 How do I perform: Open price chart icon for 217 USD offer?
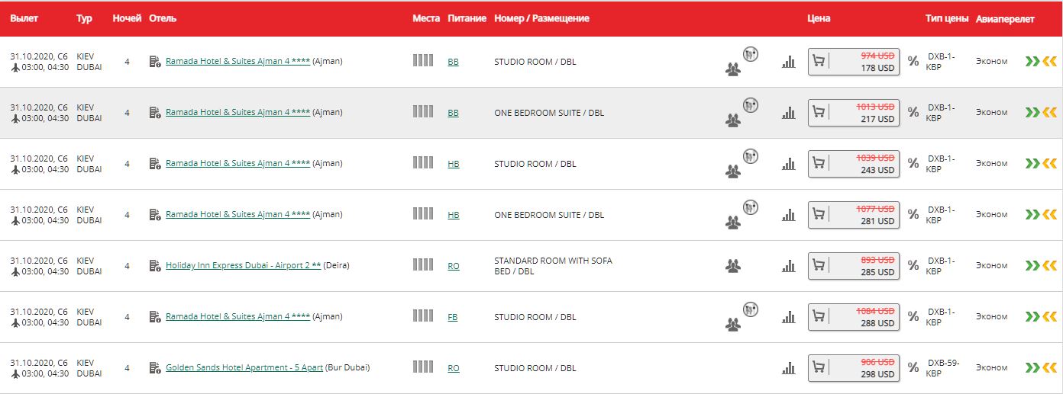(788, 113)
